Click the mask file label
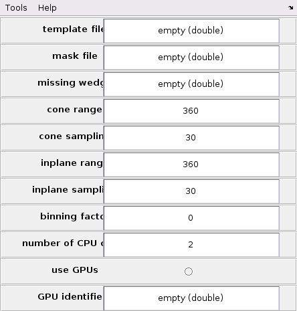 [75, 56]
